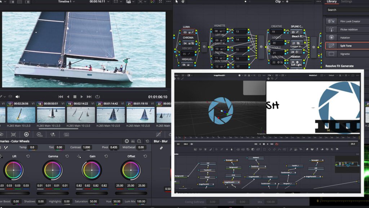Reset the Gamma wheel

point(67,156)
